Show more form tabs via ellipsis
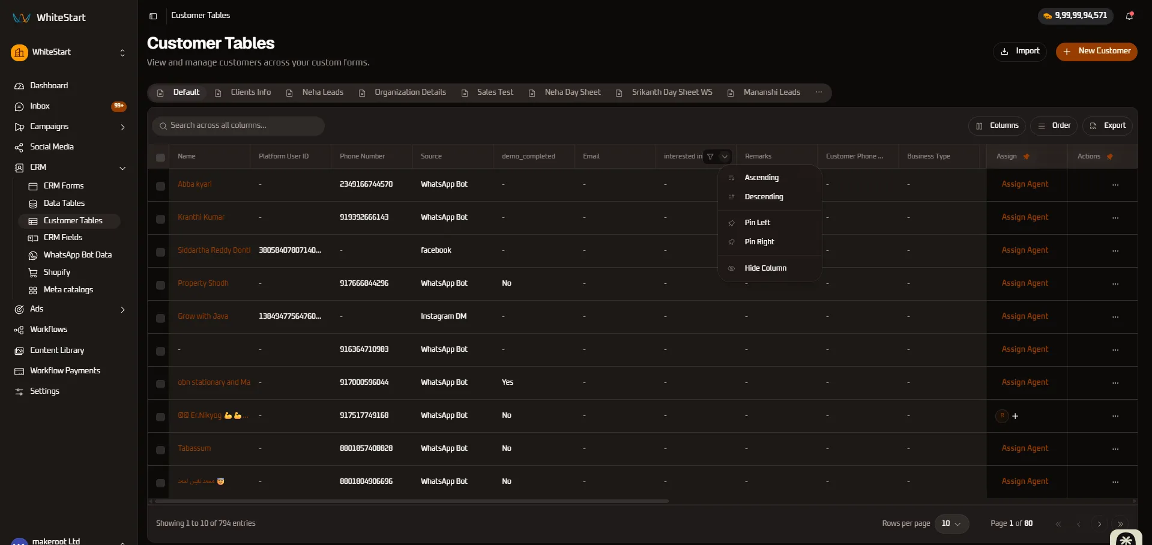The height and width of the screenshot is (545, 1152). [818, 92]
